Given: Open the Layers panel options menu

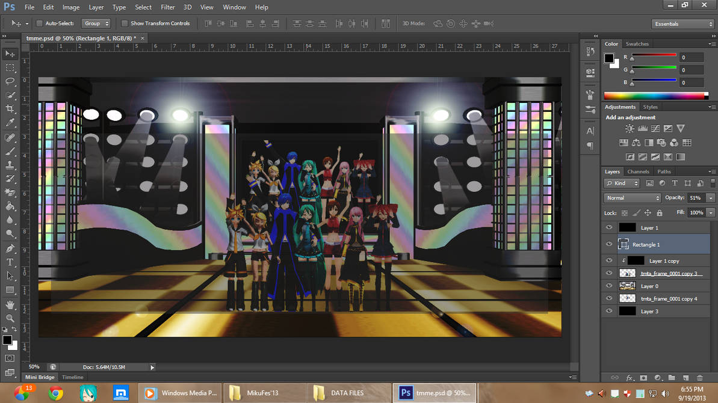Looking at the screenshot, I should pyautogui.click(x=711, y=171).
